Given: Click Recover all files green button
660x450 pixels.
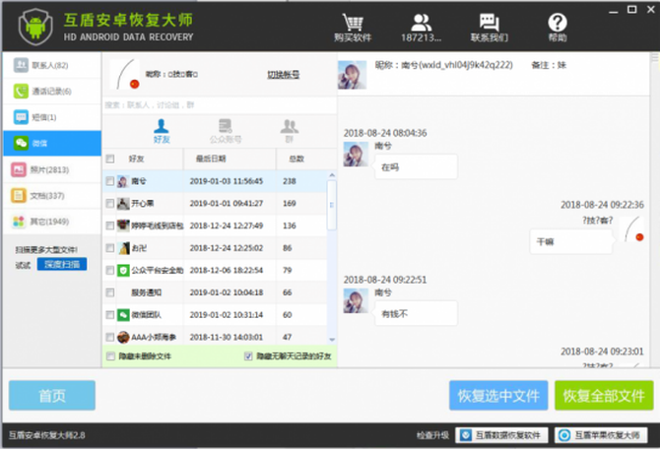Looking at the screenshot, I should [604, 396].
